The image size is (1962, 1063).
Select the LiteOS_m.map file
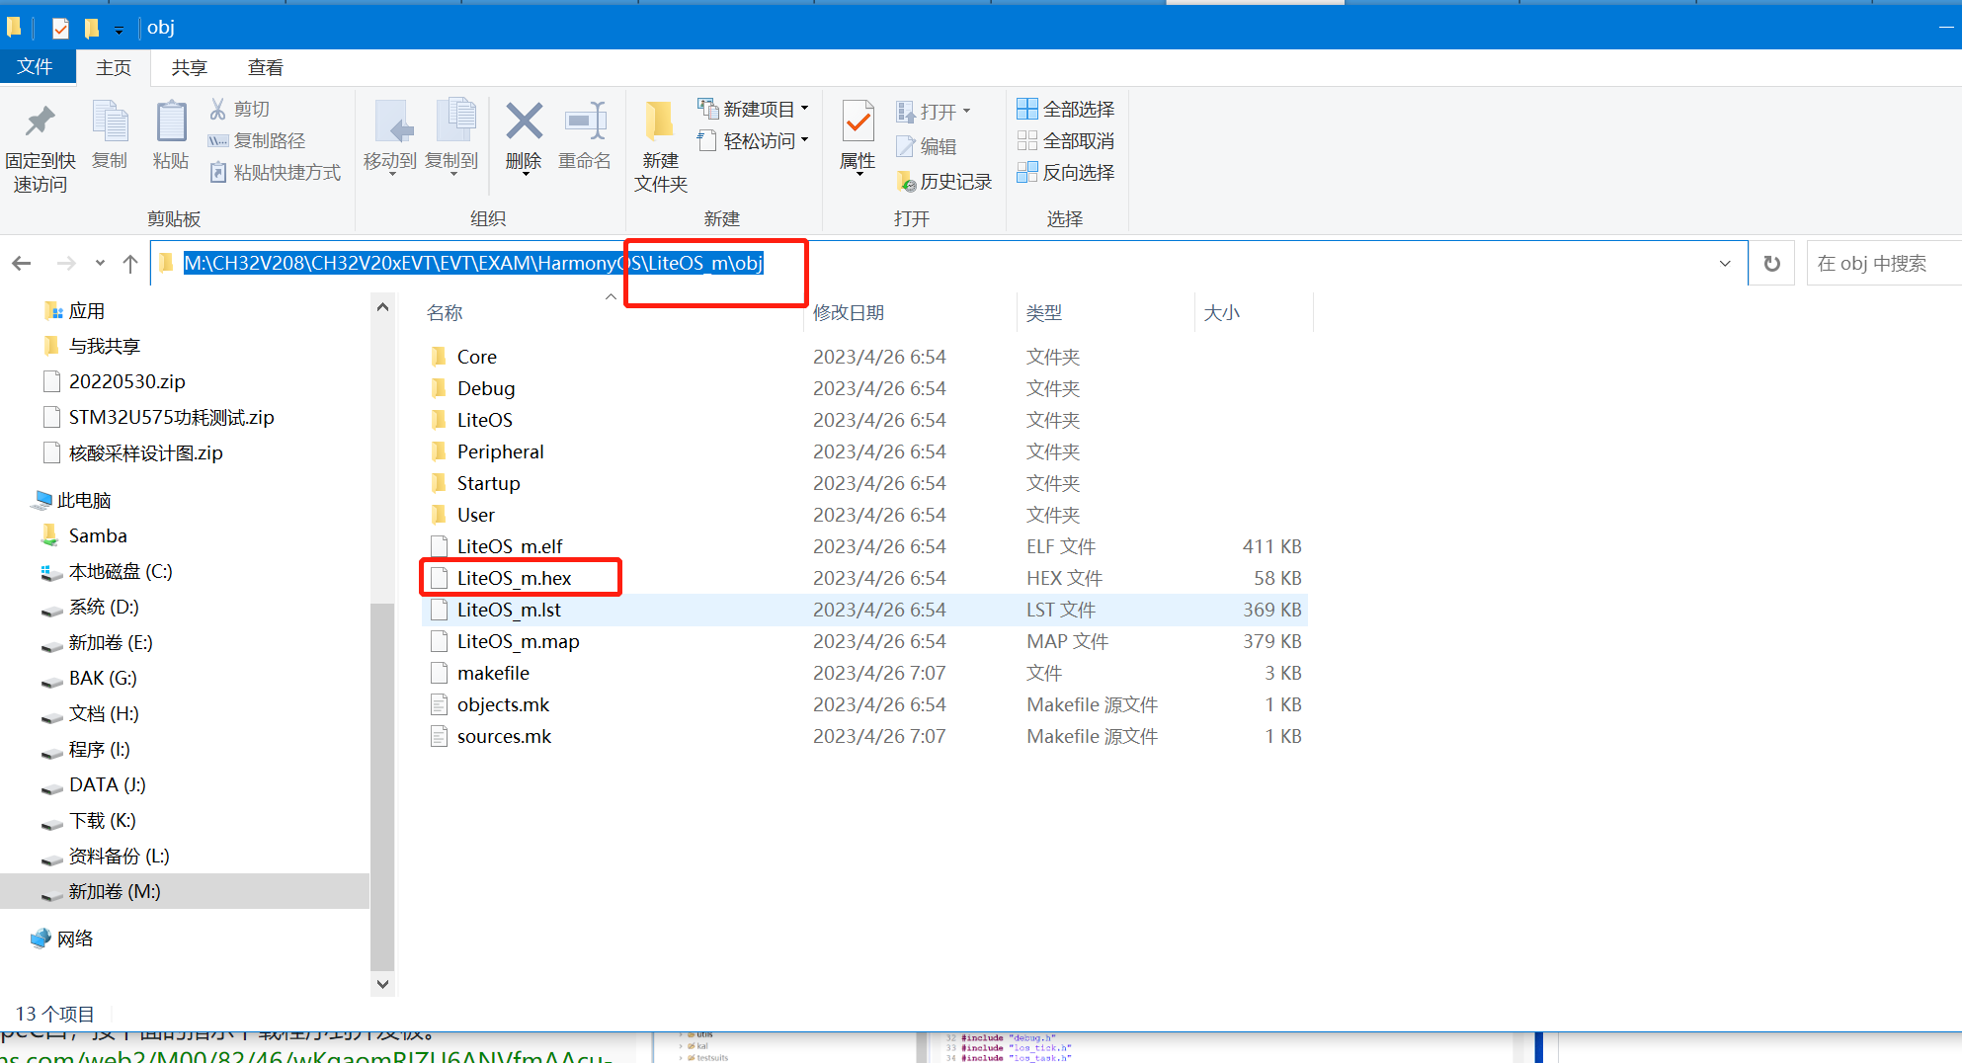[x=518, y=641]
